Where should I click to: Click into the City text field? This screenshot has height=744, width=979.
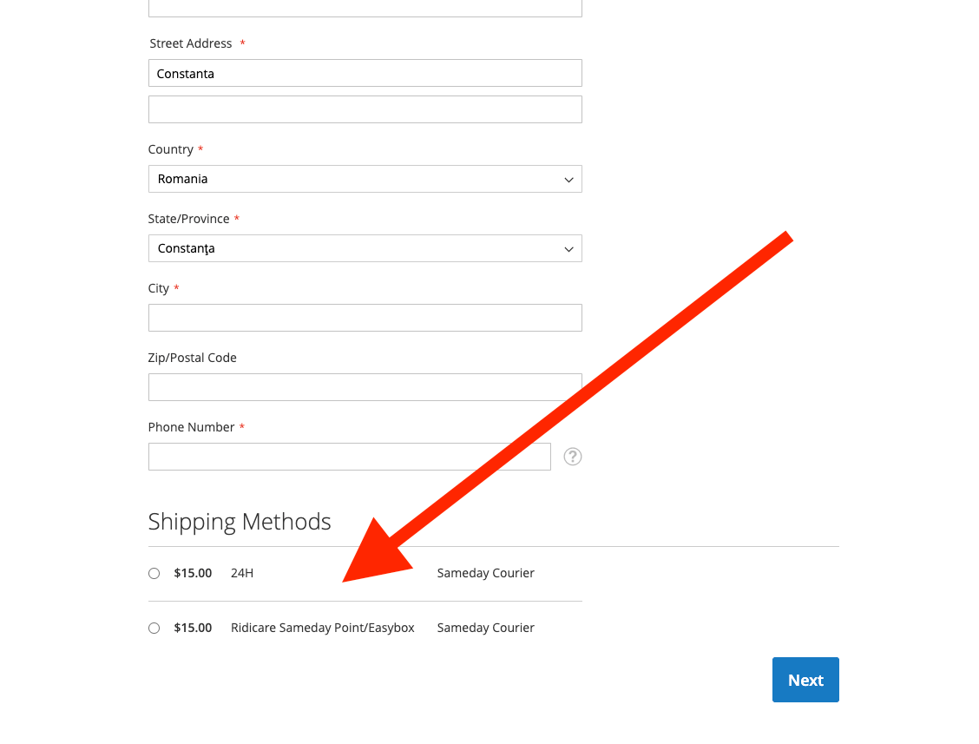coord(365,318)
